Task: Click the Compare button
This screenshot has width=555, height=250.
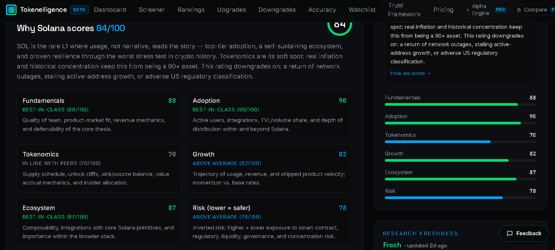Action: pos(535,10)
